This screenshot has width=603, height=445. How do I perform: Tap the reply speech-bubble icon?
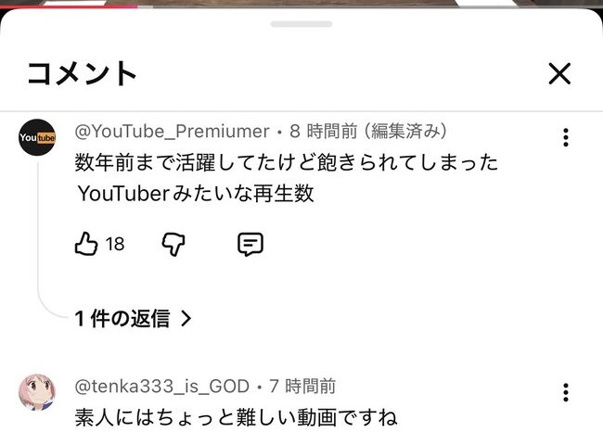click(x=250, y=244)
